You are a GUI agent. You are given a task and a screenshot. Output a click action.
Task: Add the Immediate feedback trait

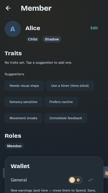pyautogui.click(x=66, y=118)
